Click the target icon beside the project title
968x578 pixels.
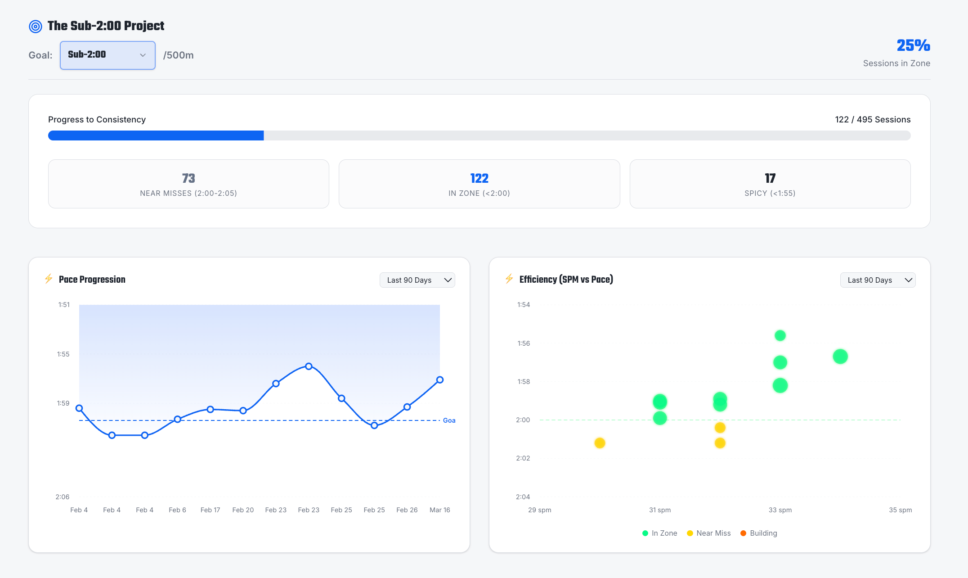coord(36,27)
